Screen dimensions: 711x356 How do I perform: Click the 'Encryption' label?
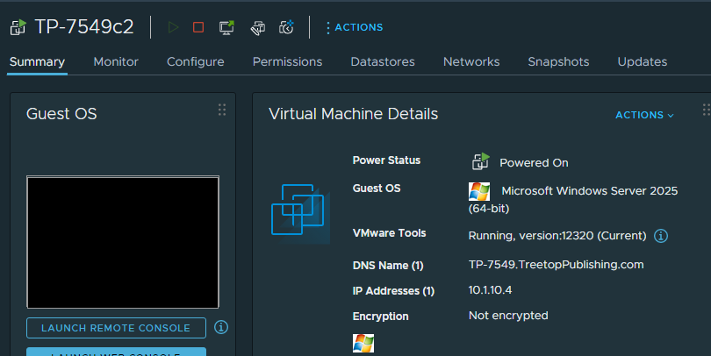[x=380, y=317]
